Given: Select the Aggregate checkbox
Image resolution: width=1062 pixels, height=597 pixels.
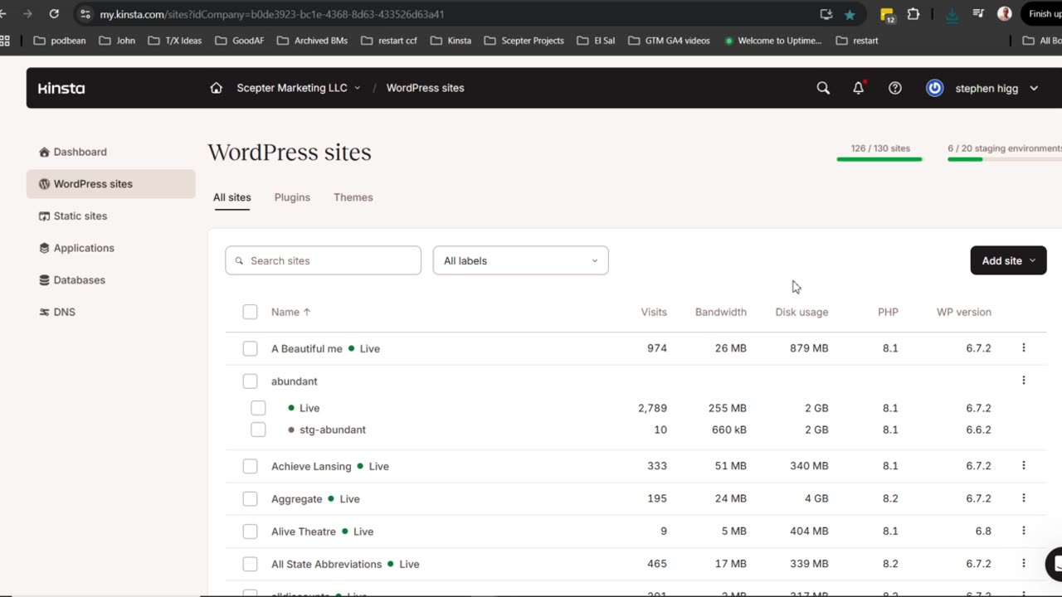Looking at the screenshot, I should click(250, 498).
